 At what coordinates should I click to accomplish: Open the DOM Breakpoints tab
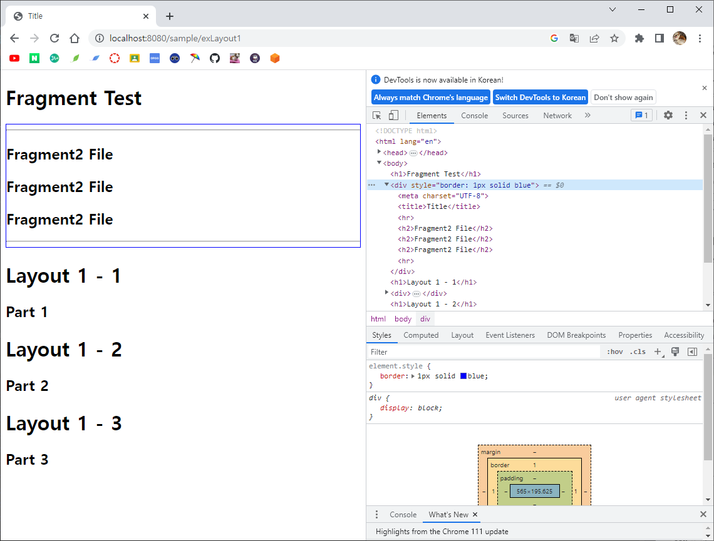(x=576, y=335)
